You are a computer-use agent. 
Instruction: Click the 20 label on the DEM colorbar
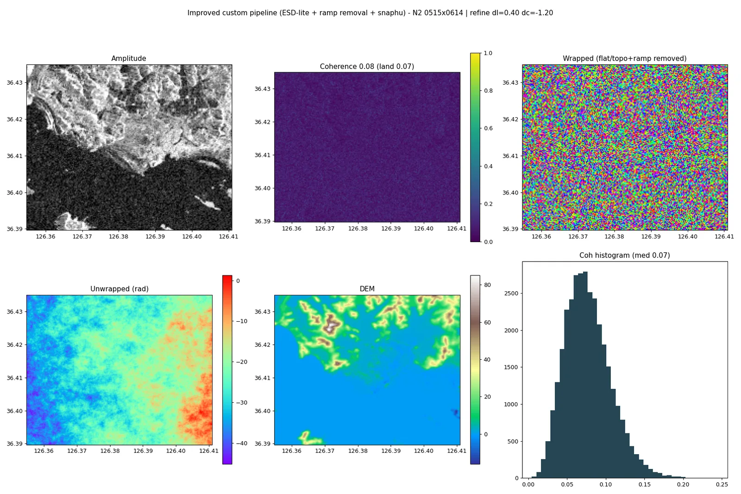pyautogui.click(x=487, y=397)
